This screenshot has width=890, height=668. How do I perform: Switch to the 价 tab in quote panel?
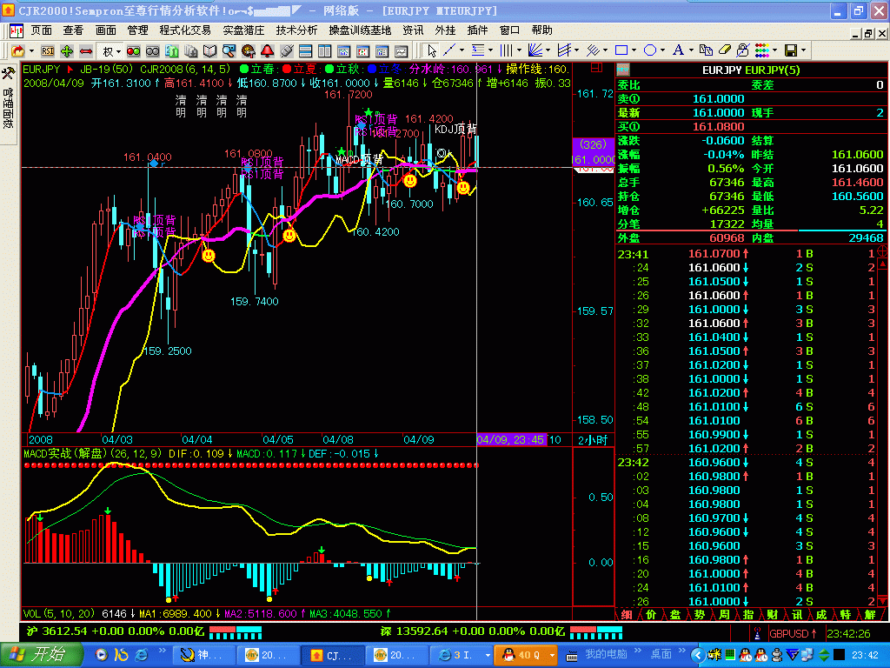click(x=650, y=615)
